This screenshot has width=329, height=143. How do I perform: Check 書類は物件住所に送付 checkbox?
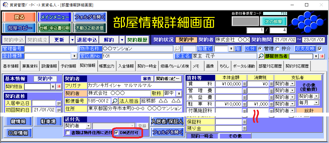[68, 132]
